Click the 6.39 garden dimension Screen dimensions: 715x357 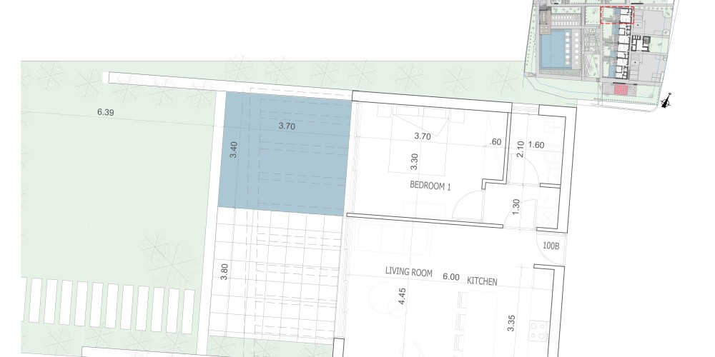106,112
